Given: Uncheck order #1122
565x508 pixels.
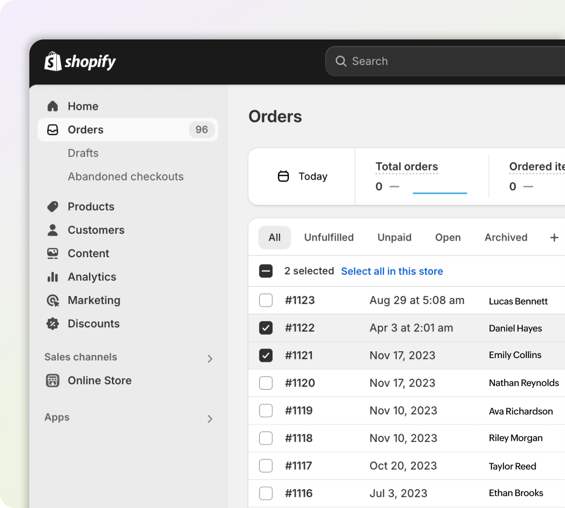Looking at the screenshot, I should tap(266, 328).
